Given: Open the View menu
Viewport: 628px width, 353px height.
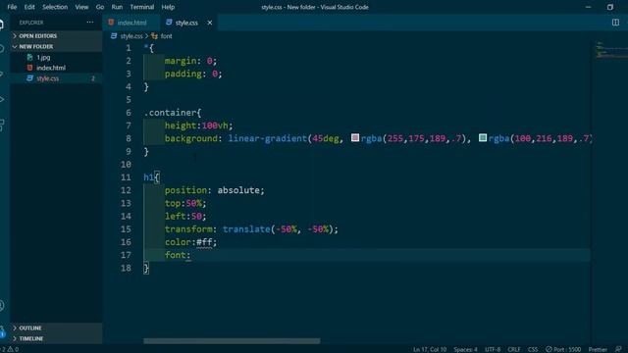Looking at the screenshot, I should [81, 7].
